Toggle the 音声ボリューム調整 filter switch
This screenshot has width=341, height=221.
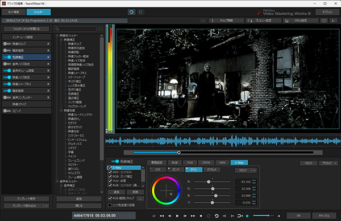(x=7, y=71)
